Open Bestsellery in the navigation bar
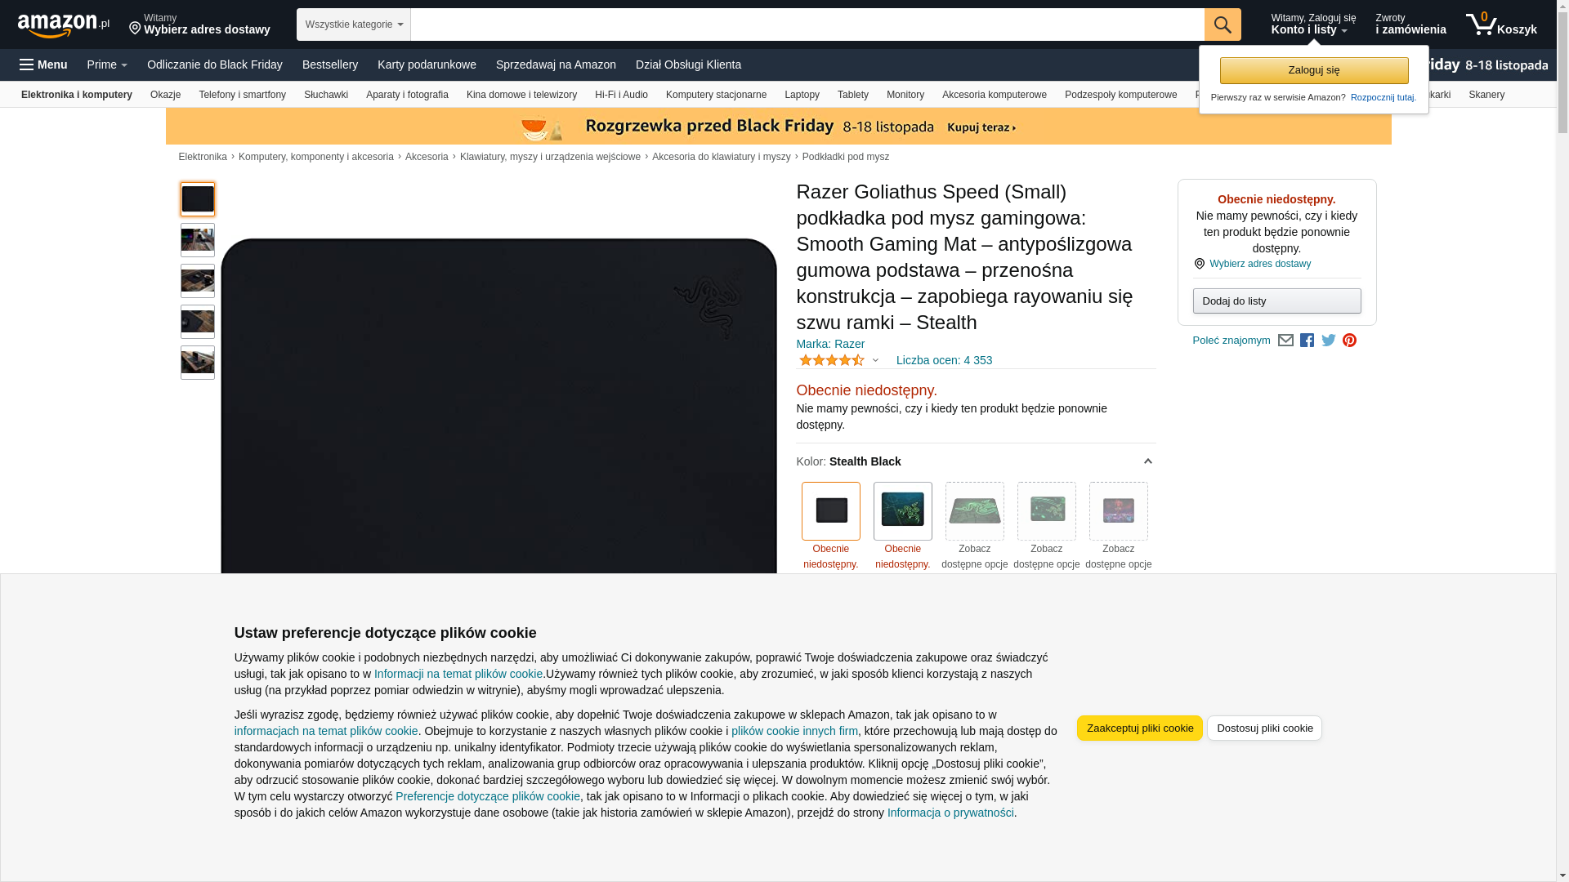 pos(330,65)
